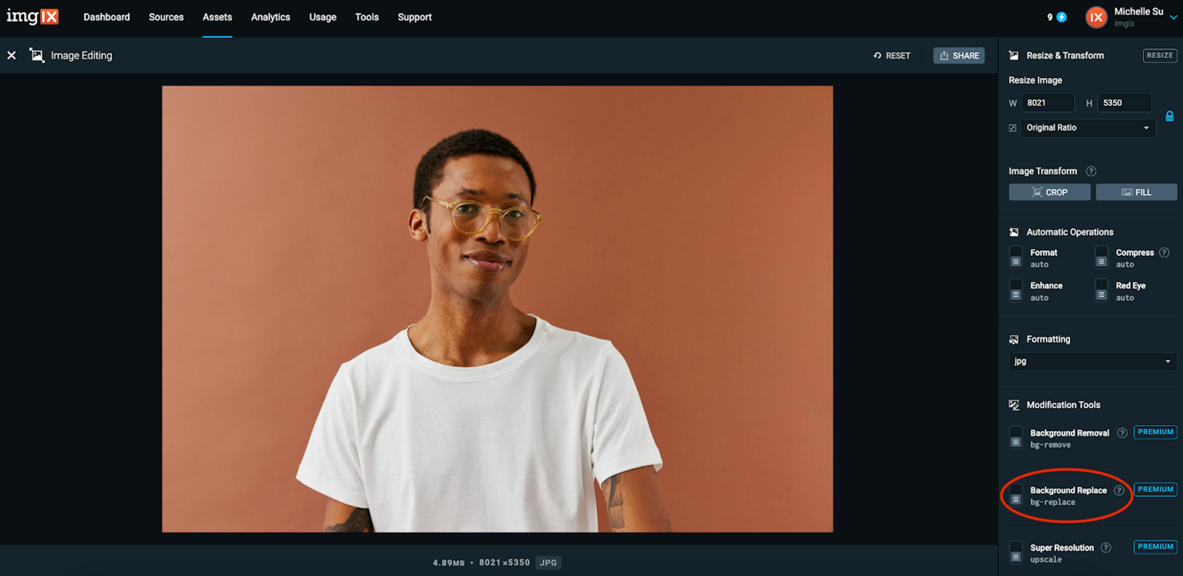This screenshot has width=1183, height=576.
Task: Enable the Background Replace toggle
Action: coord(1016,495)
